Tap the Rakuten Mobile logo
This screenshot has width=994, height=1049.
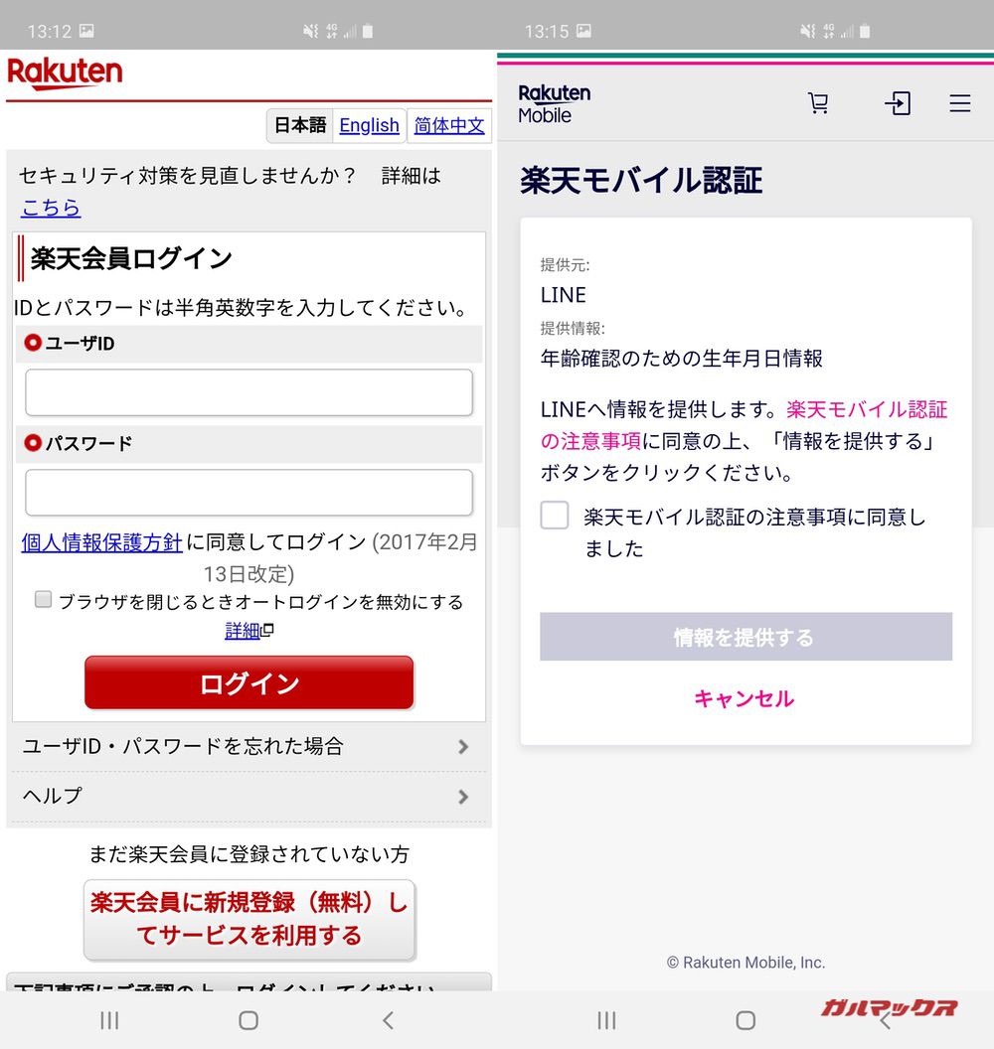click(x=554, y=103)
